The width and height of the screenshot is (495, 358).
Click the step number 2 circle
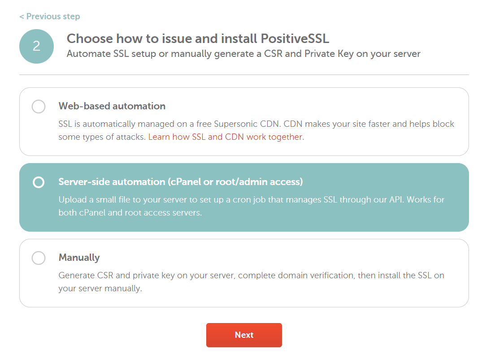[37, 46]
